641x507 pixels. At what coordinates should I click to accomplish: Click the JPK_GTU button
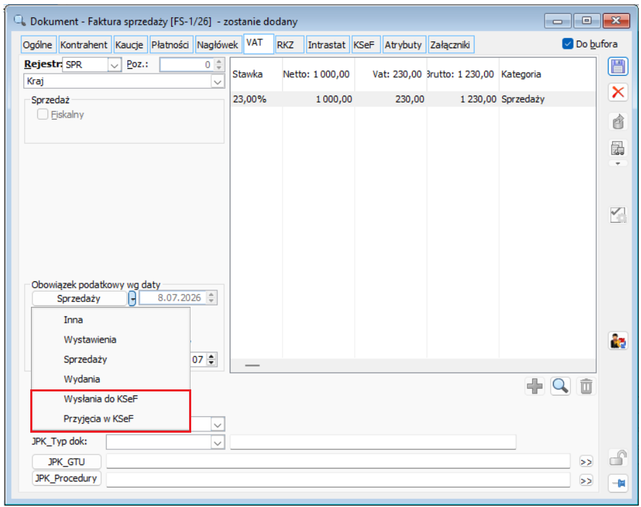[x=67, y=462]
